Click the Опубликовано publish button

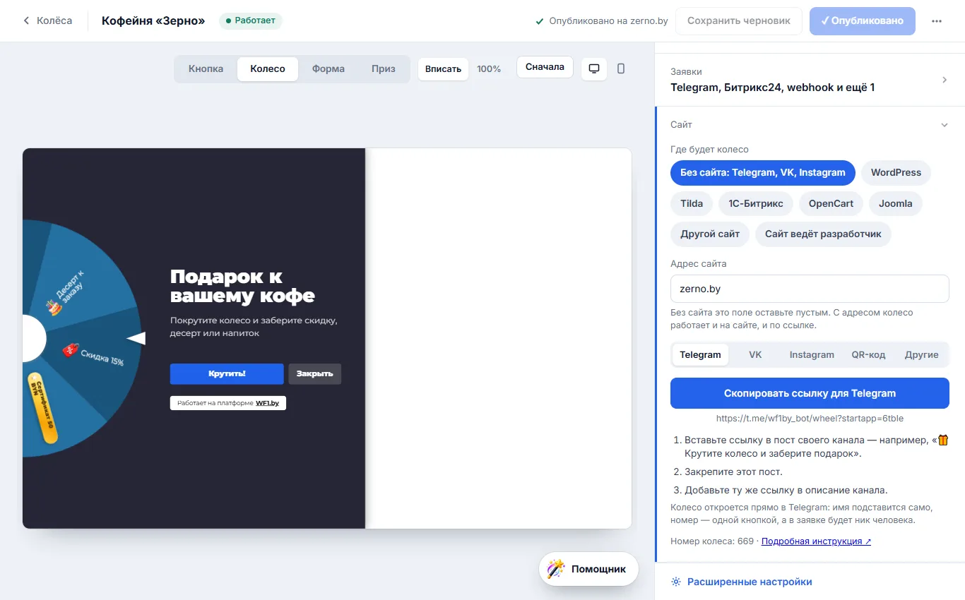point(863,21)
